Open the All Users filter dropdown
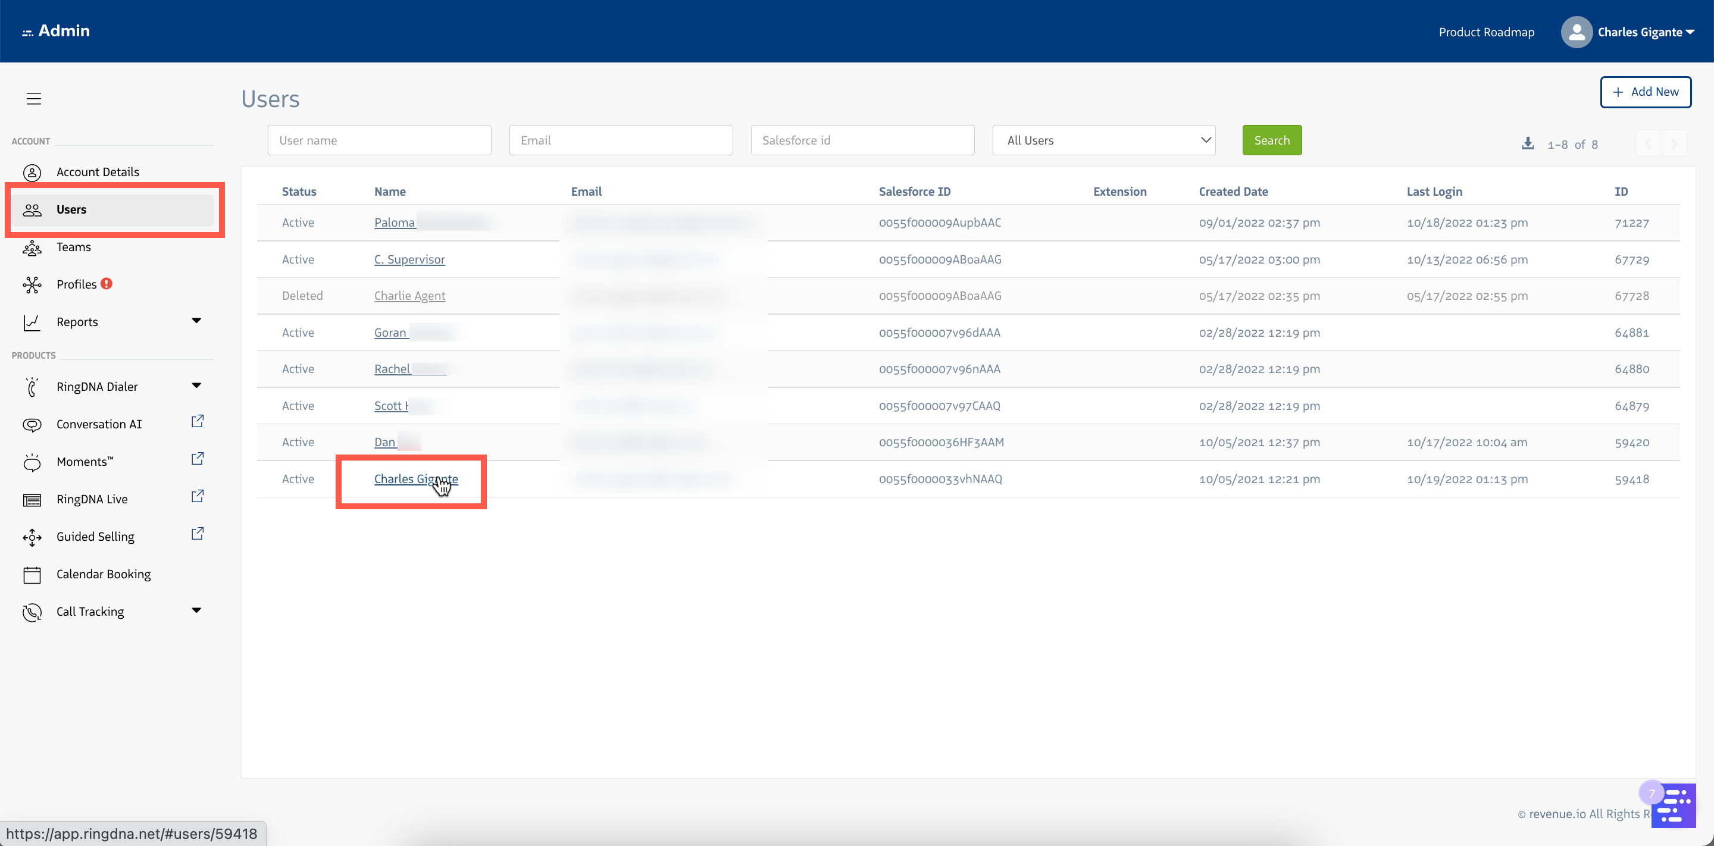Image resolution: width=1714 pixels, height=846 pixels. (1104, 140)
